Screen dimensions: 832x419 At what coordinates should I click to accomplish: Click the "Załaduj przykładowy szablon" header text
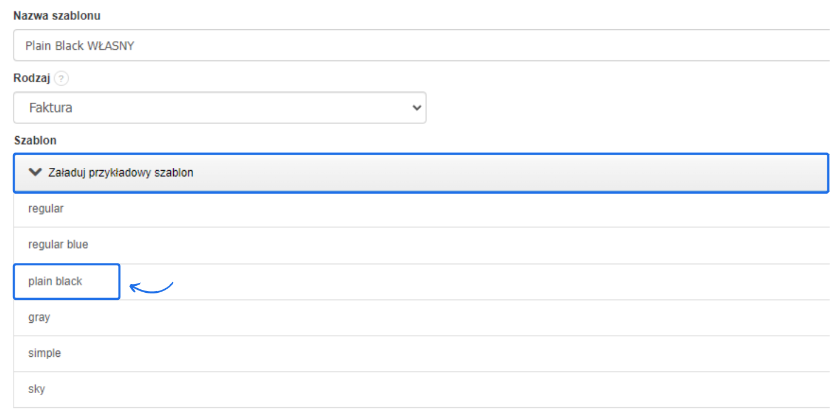pyautogui.click(x=122, y=173)
